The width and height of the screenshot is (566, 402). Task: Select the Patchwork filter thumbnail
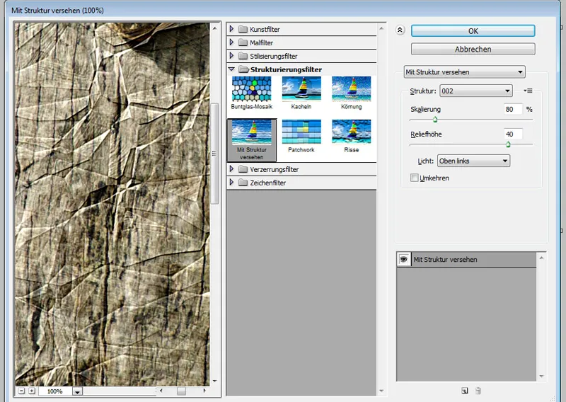pyautogui.click(x=301, y=132)
